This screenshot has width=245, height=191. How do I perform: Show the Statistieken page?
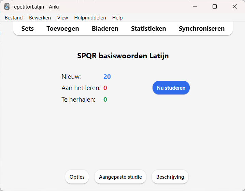148,28
